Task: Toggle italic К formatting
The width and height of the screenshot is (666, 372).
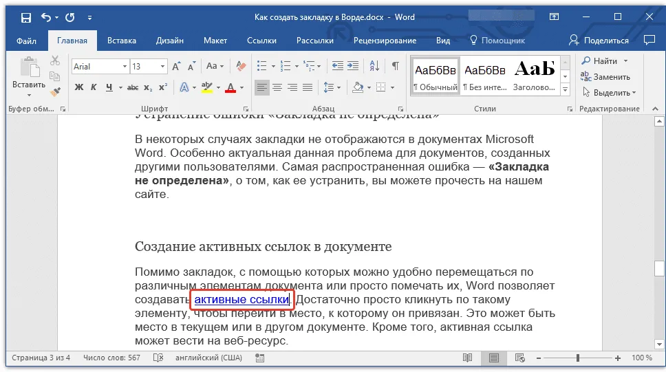Action: coord(94,87)
